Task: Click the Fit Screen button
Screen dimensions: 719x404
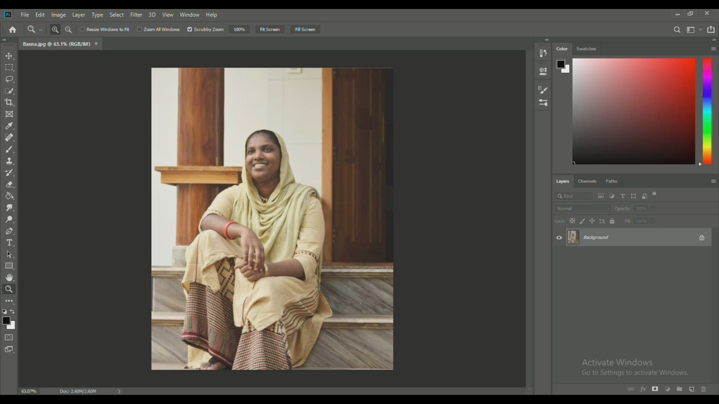Action: pos(270,29)
